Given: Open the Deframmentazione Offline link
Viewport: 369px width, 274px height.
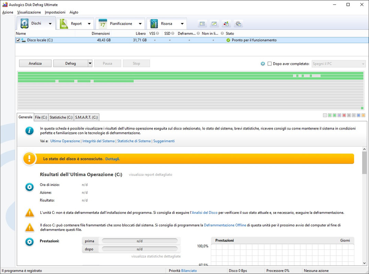Looking at the screenshot, I should point(225,225).
